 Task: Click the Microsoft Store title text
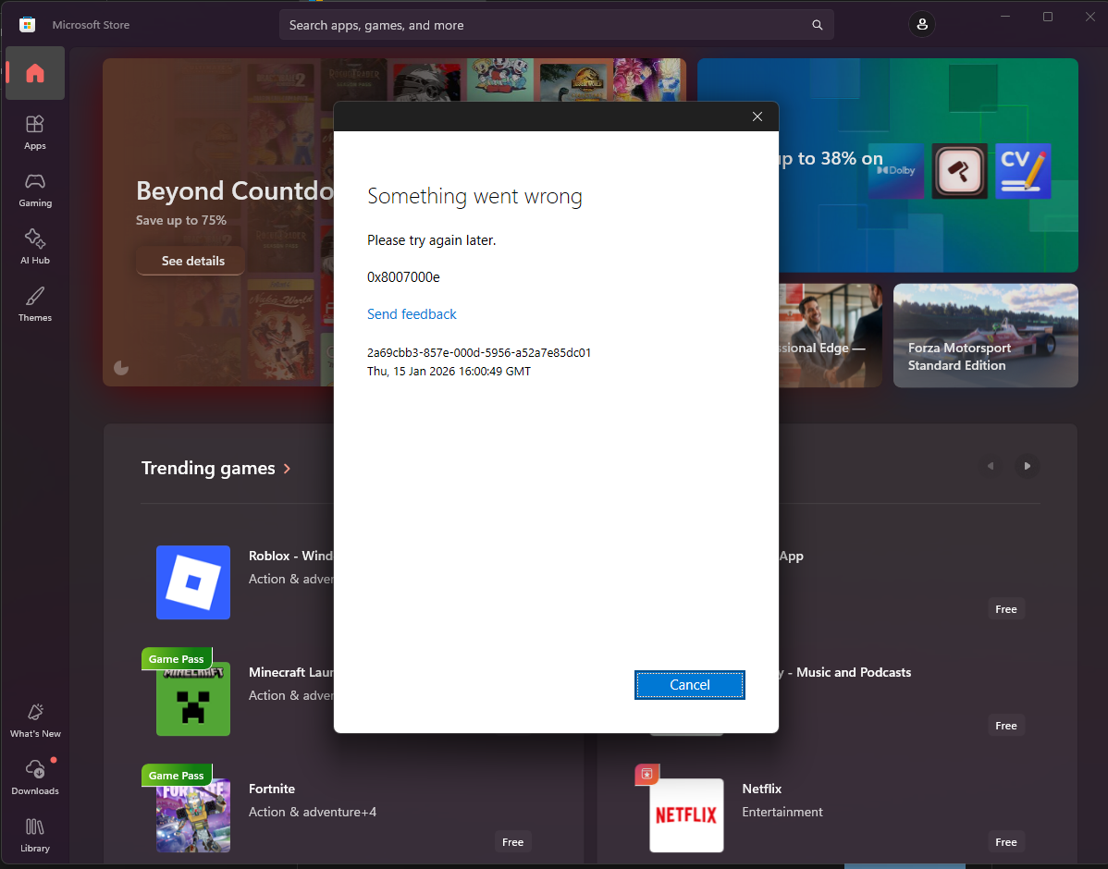click(92, 25)
